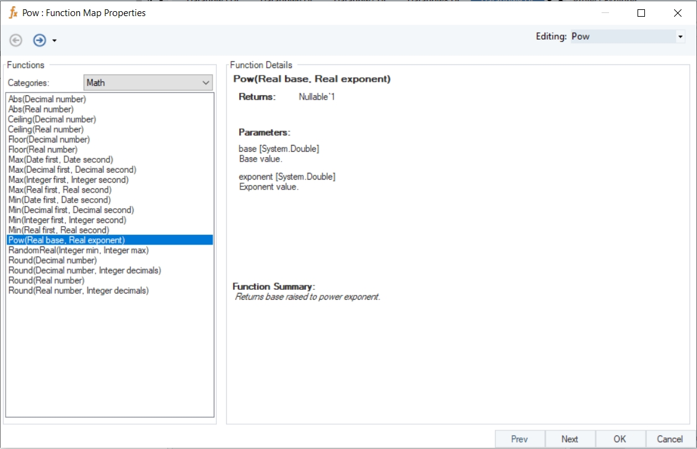Select Max(Date first, Date second)
The width and height of the screenshot is (697, 449).
point(61,160)
